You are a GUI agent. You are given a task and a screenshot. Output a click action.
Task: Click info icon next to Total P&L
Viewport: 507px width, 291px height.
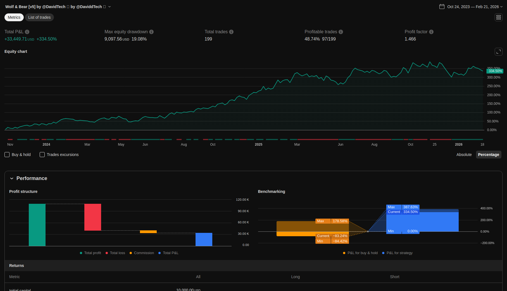coord(27,32)
